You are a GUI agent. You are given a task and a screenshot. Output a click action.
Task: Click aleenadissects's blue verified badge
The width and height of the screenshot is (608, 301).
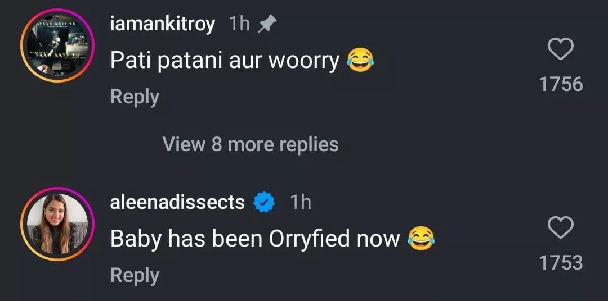[x=263, y=202]
